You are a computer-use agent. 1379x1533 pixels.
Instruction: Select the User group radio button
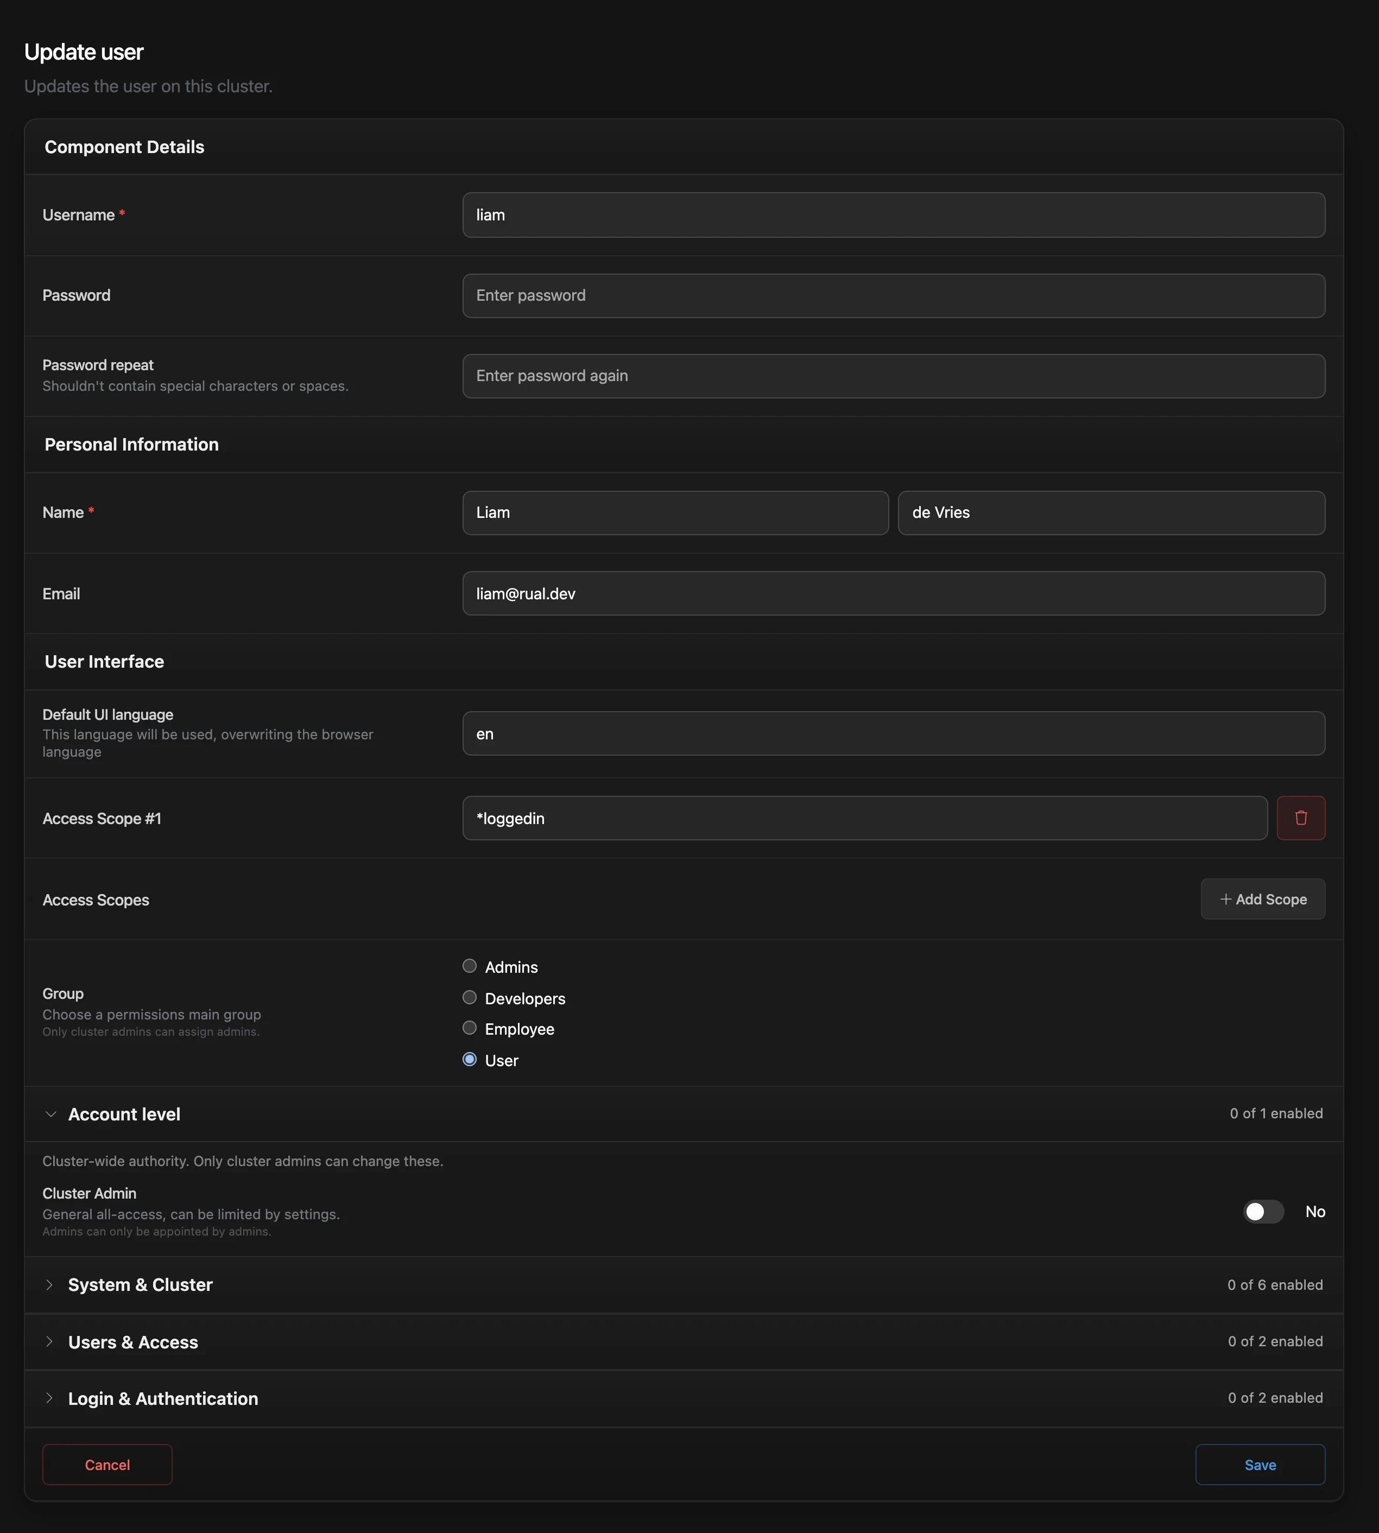[470, 1060]
